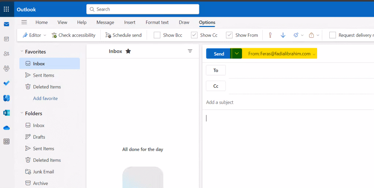
Task: Open To Do checkmark icon
Action: click(x=7, y=83)
